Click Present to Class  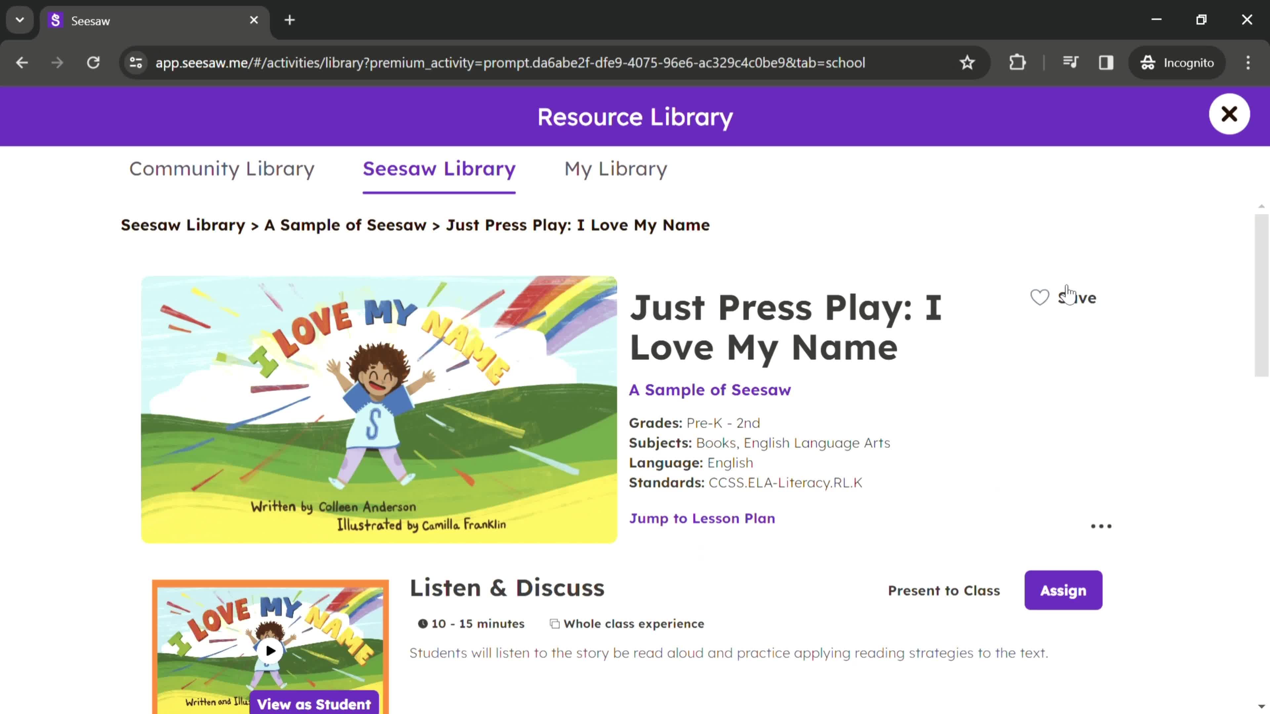pyautogui.click(x=944, y=590)
